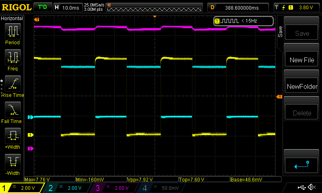Click the USB connection icon

point(301,187)
